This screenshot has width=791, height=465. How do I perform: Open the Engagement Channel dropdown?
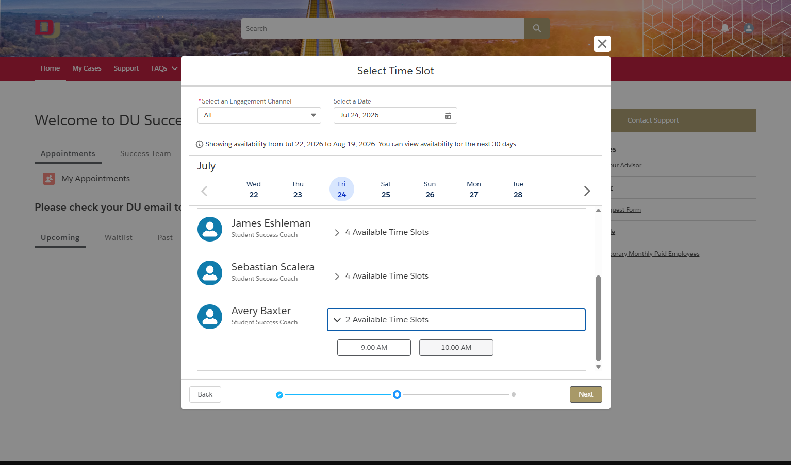[x=259, y=115]
